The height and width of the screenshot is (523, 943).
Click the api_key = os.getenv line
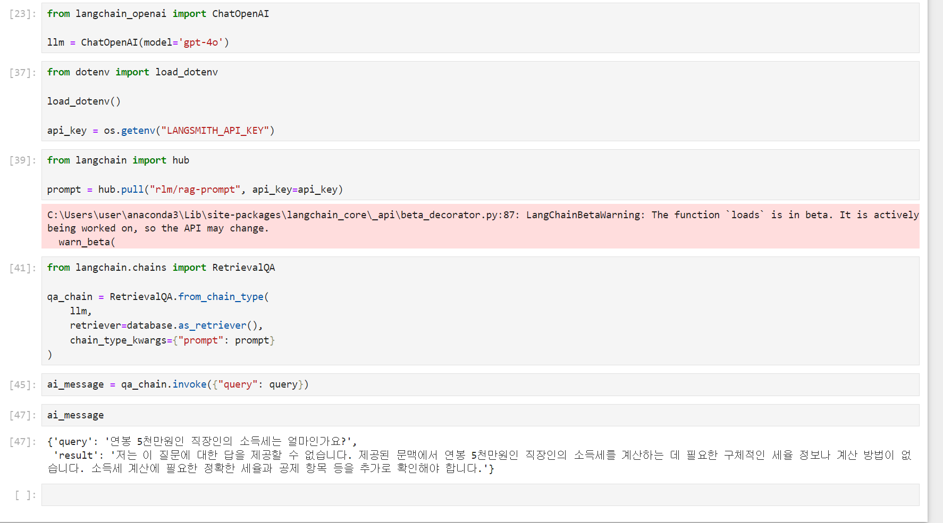[x=161, y=131]
